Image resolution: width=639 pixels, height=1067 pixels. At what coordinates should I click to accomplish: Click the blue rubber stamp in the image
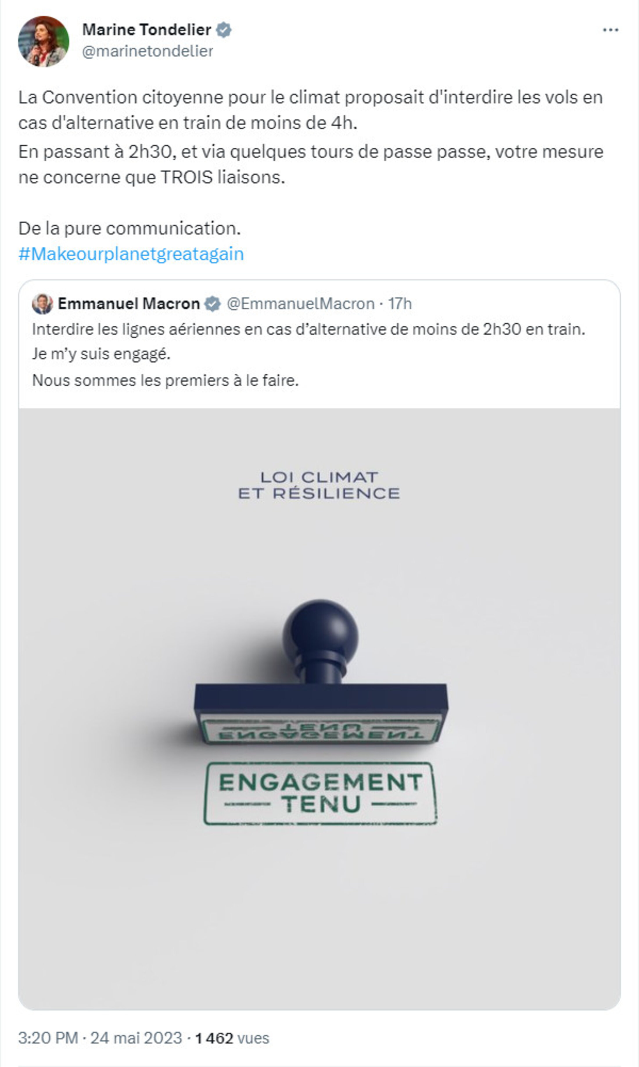point(320,672)
